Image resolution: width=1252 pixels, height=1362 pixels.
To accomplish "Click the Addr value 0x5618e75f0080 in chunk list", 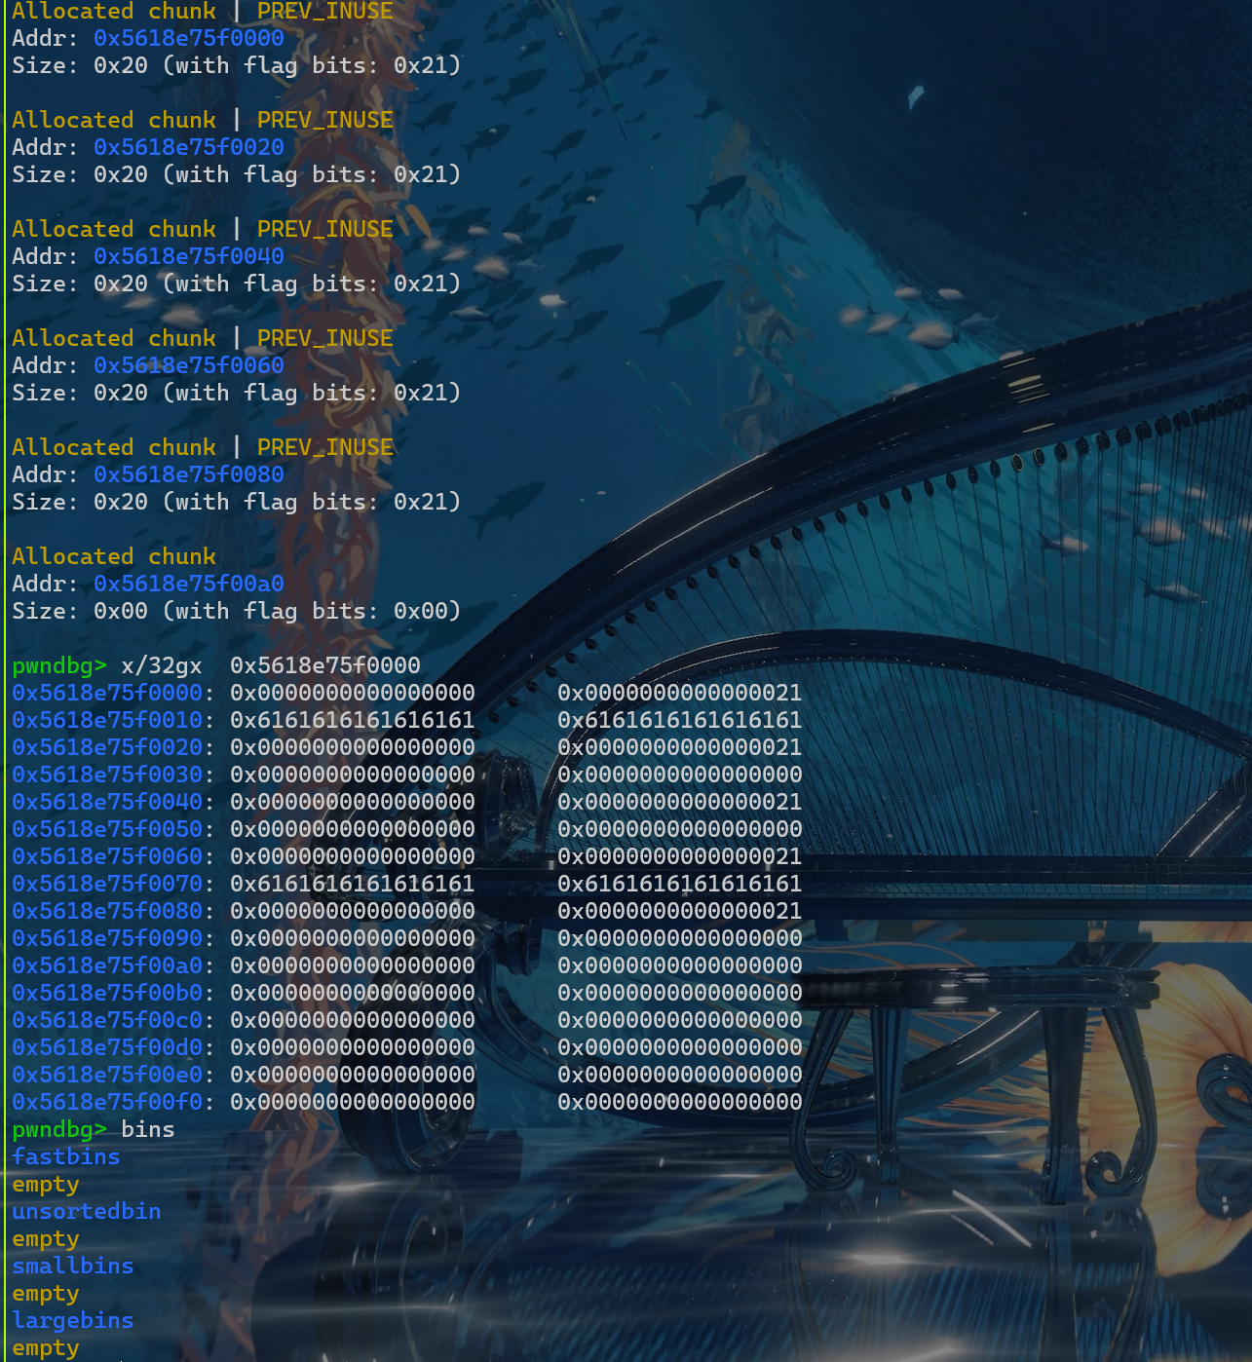I will tap(188, 475).
